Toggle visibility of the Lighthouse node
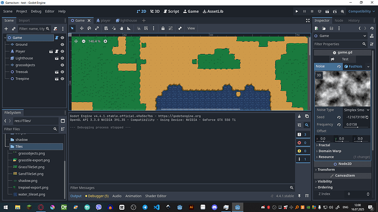The height and width of the screenshot is (212, 378). click(62, 58)
